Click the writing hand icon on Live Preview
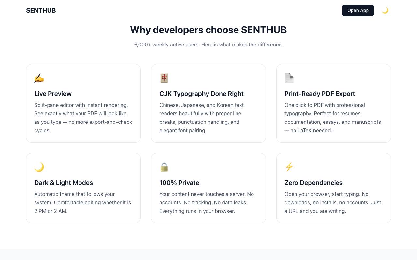Viewport: 417px width, 260px height. click(39, 78)
